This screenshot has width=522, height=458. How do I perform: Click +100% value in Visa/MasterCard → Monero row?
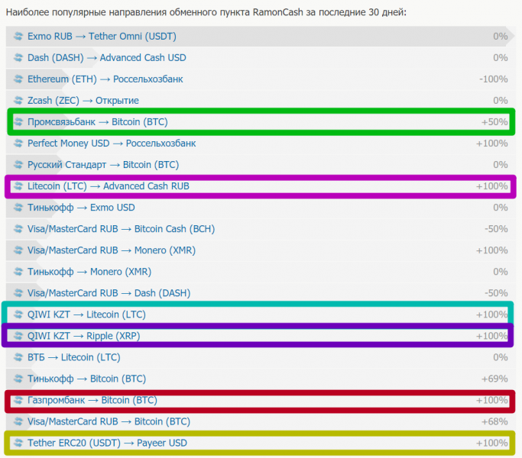492,250
